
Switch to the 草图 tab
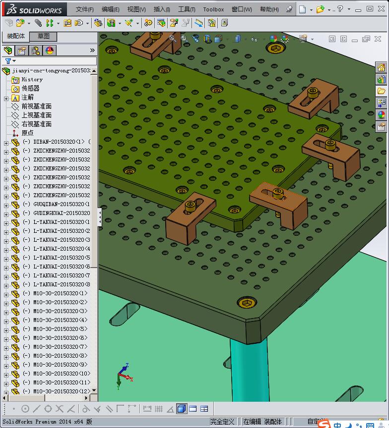click(43, 36)
